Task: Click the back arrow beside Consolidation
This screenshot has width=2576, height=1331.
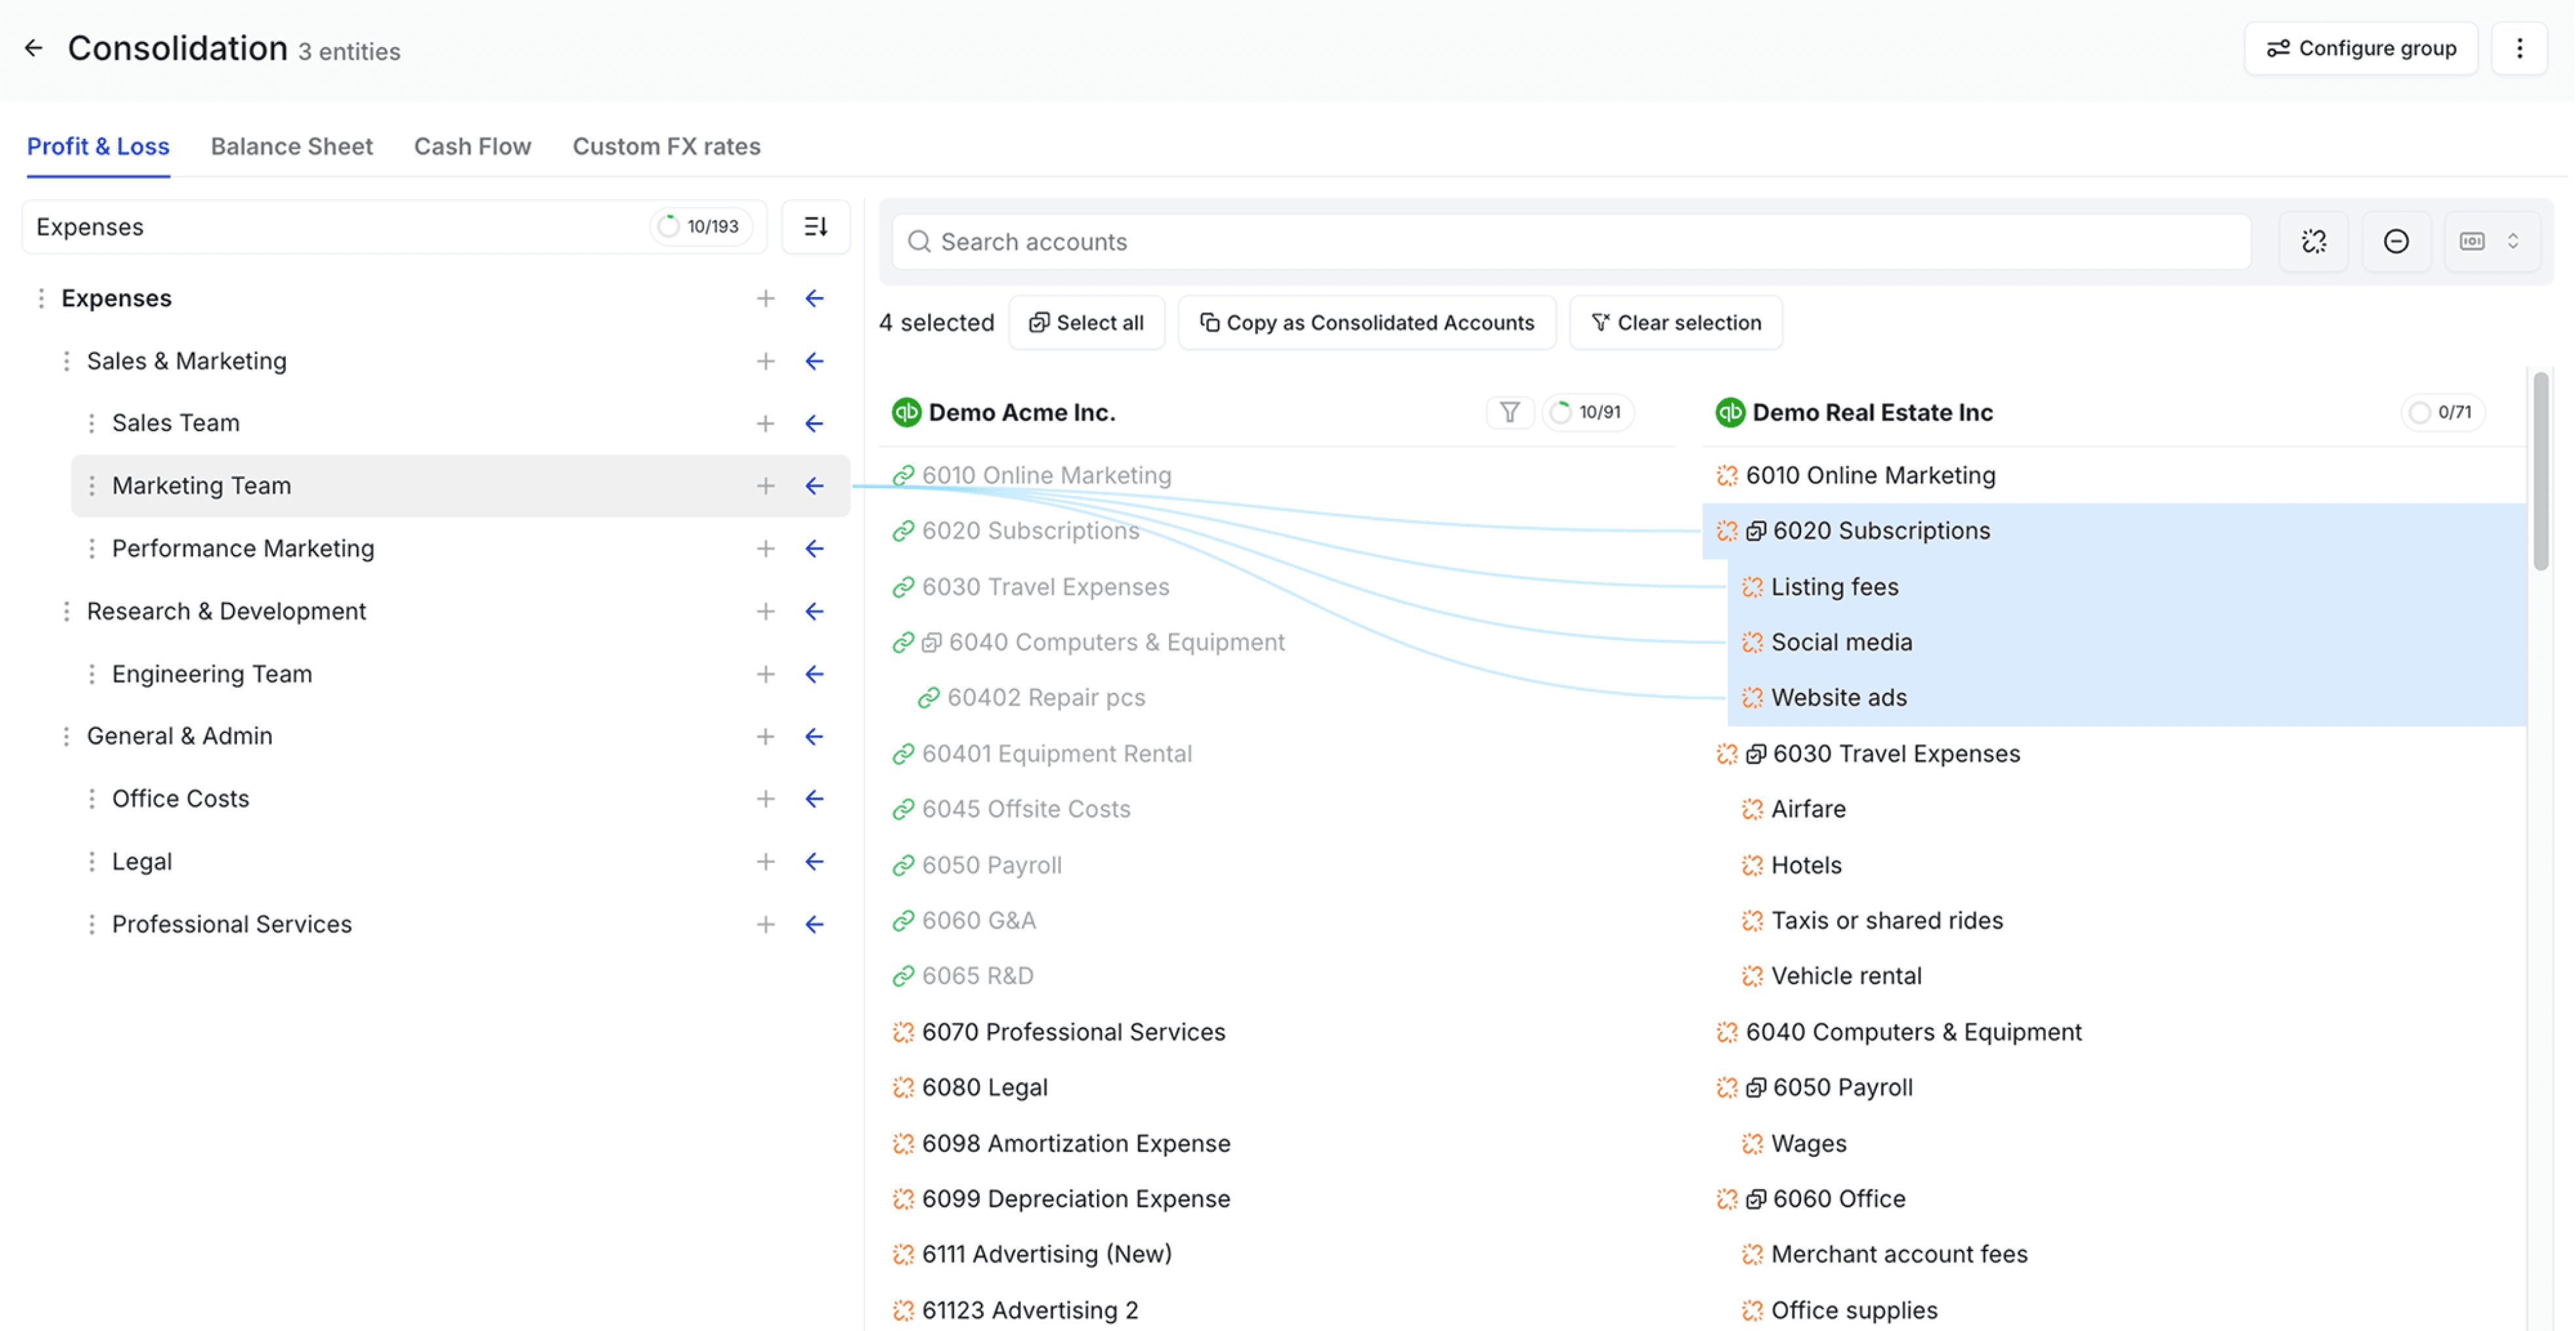Action: coord(34,48)
